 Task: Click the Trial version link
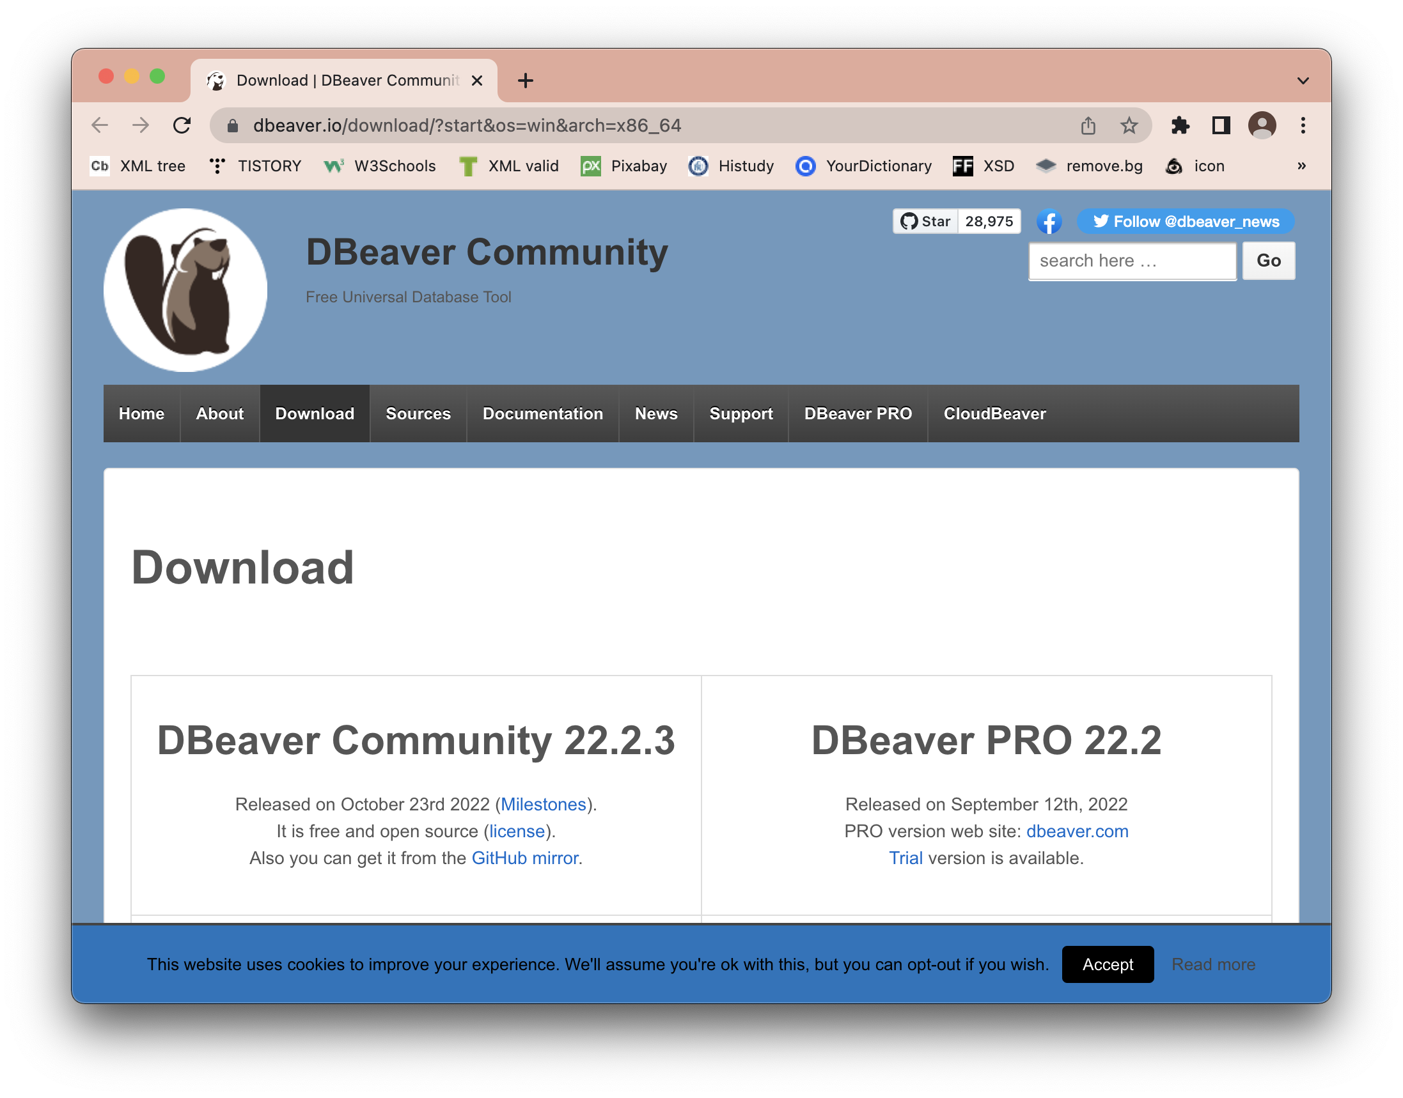click(x=905, y=859)
